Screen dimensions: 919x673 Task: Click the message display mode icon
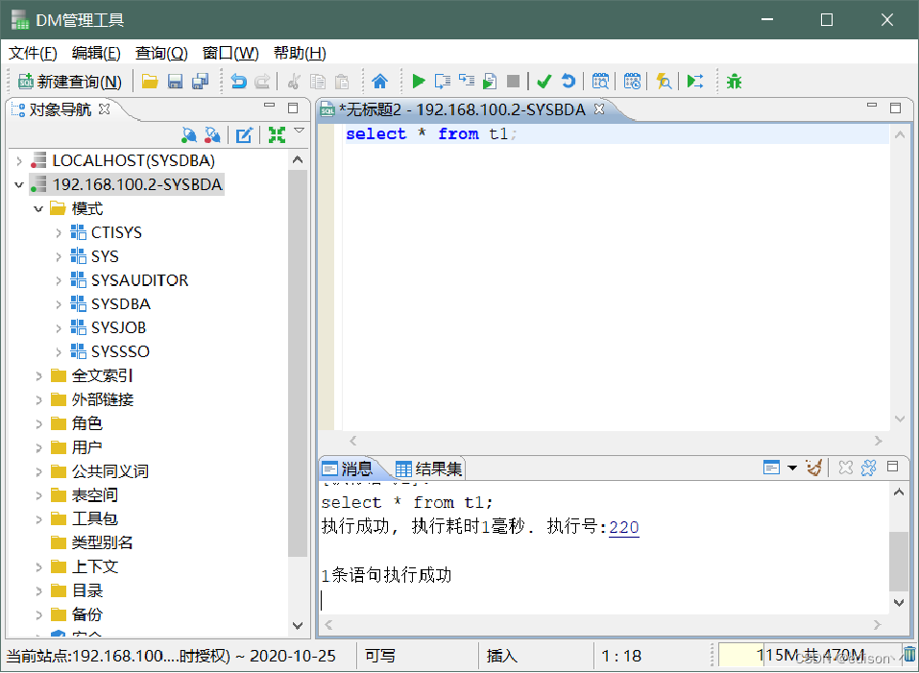click(771, 468)
